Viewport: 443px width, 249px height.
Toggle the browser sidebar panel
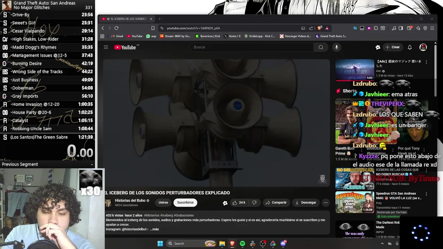pos(401,28)
